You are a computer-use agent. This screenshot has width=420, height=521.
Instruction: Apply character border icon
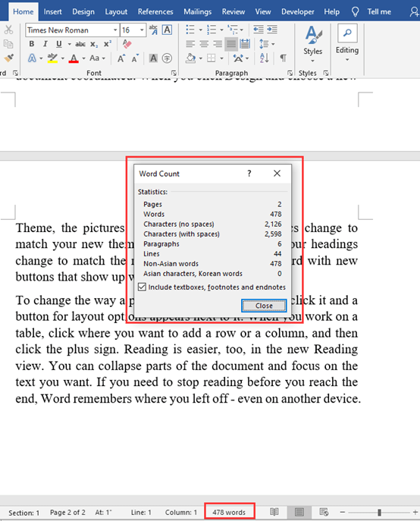[167, 30]
